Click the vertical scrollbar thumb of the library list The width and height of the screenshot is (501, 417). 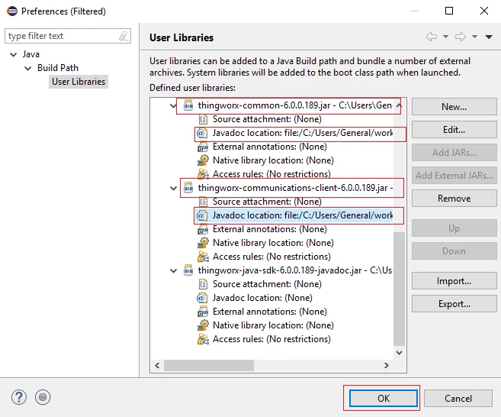(x=399, y=289)
